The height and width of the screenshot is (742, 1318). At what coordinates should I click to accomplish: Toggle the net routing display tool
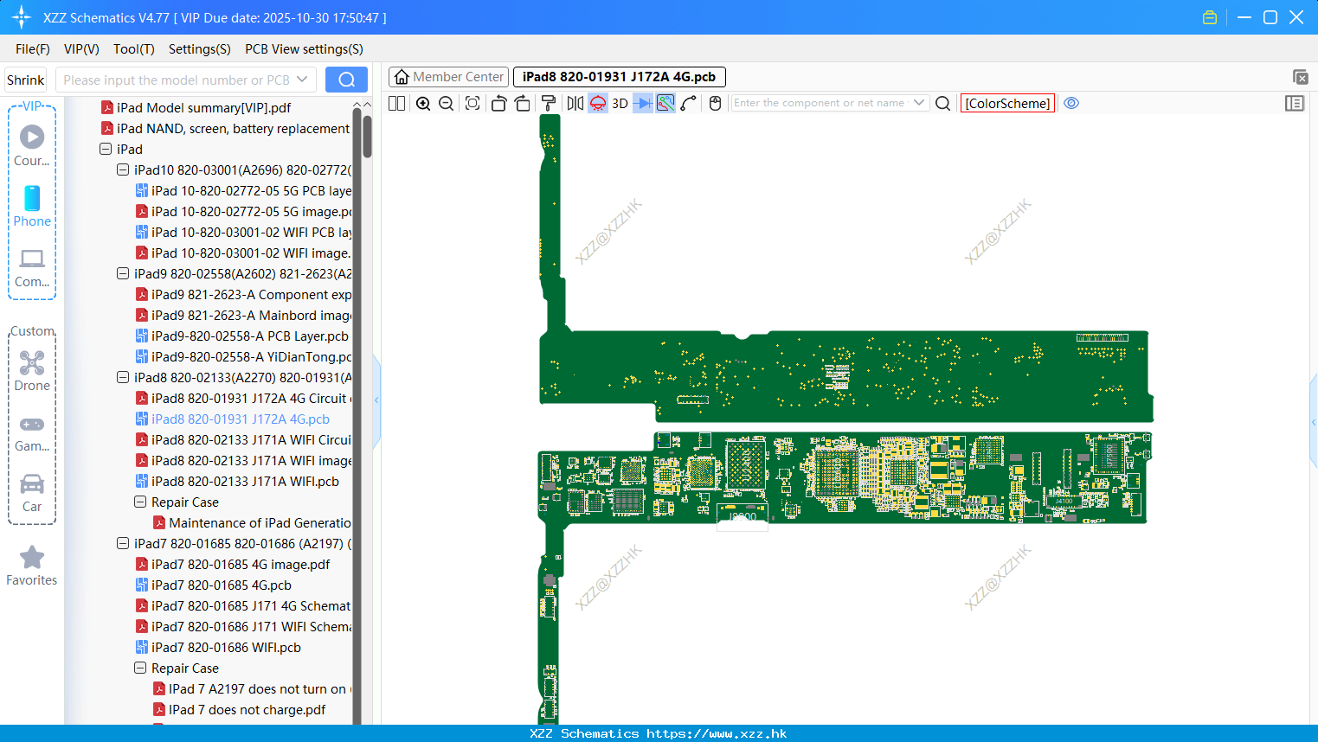click(x=665, y=103)
